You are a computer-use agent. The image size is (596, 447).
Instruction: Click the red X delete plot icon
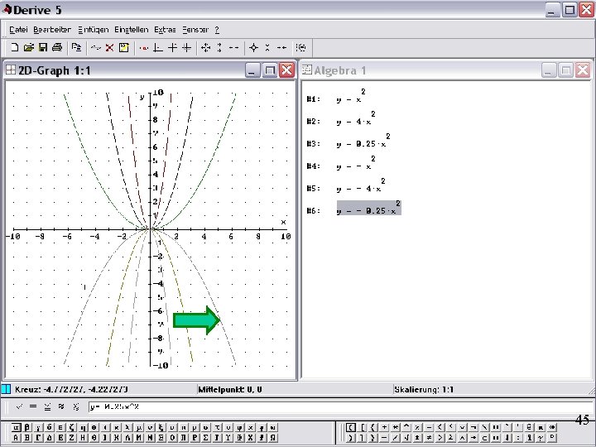(109, 47)
